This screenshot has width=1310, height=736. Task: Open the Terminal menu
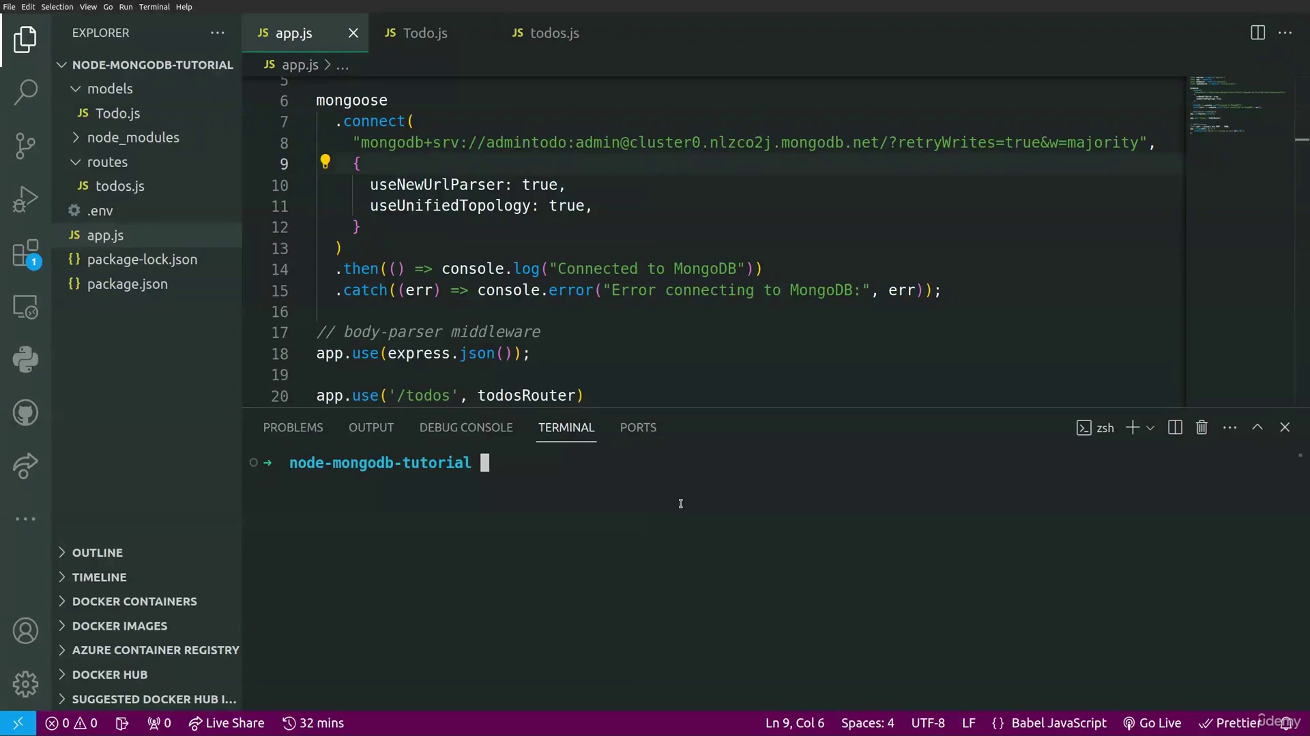click(154, 7)
